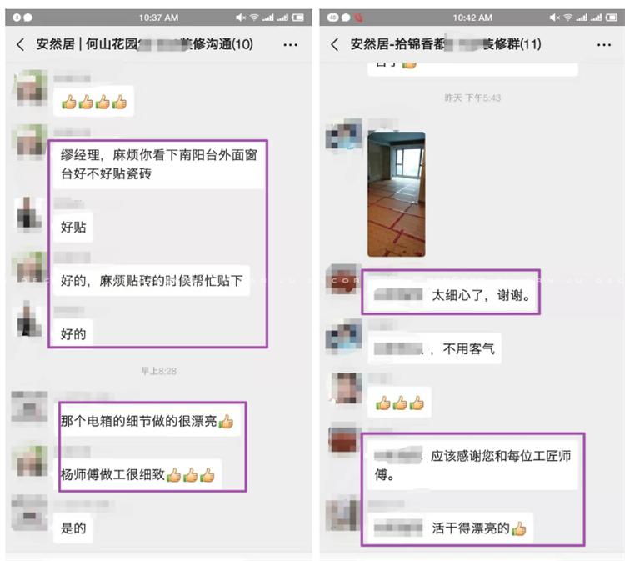Image resolution: width=625 pixels, height=561 pixels.
Task: Tap avatar beside 好贴 reply
Action: (x=29, y=213)
